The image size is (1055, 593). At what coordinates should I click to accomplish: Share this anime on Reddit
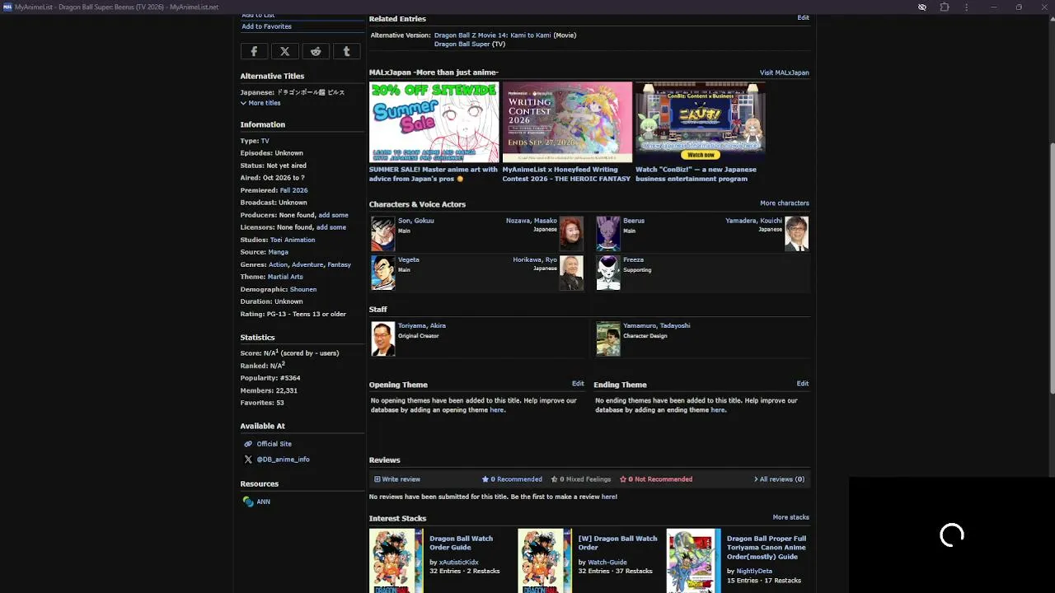coord(316,51)
